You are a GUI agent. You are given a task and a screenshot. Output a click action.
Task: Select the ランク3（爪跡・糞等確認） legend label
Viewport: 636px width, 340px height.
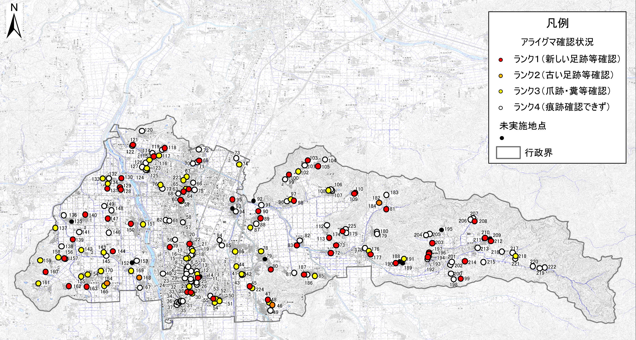562,91
